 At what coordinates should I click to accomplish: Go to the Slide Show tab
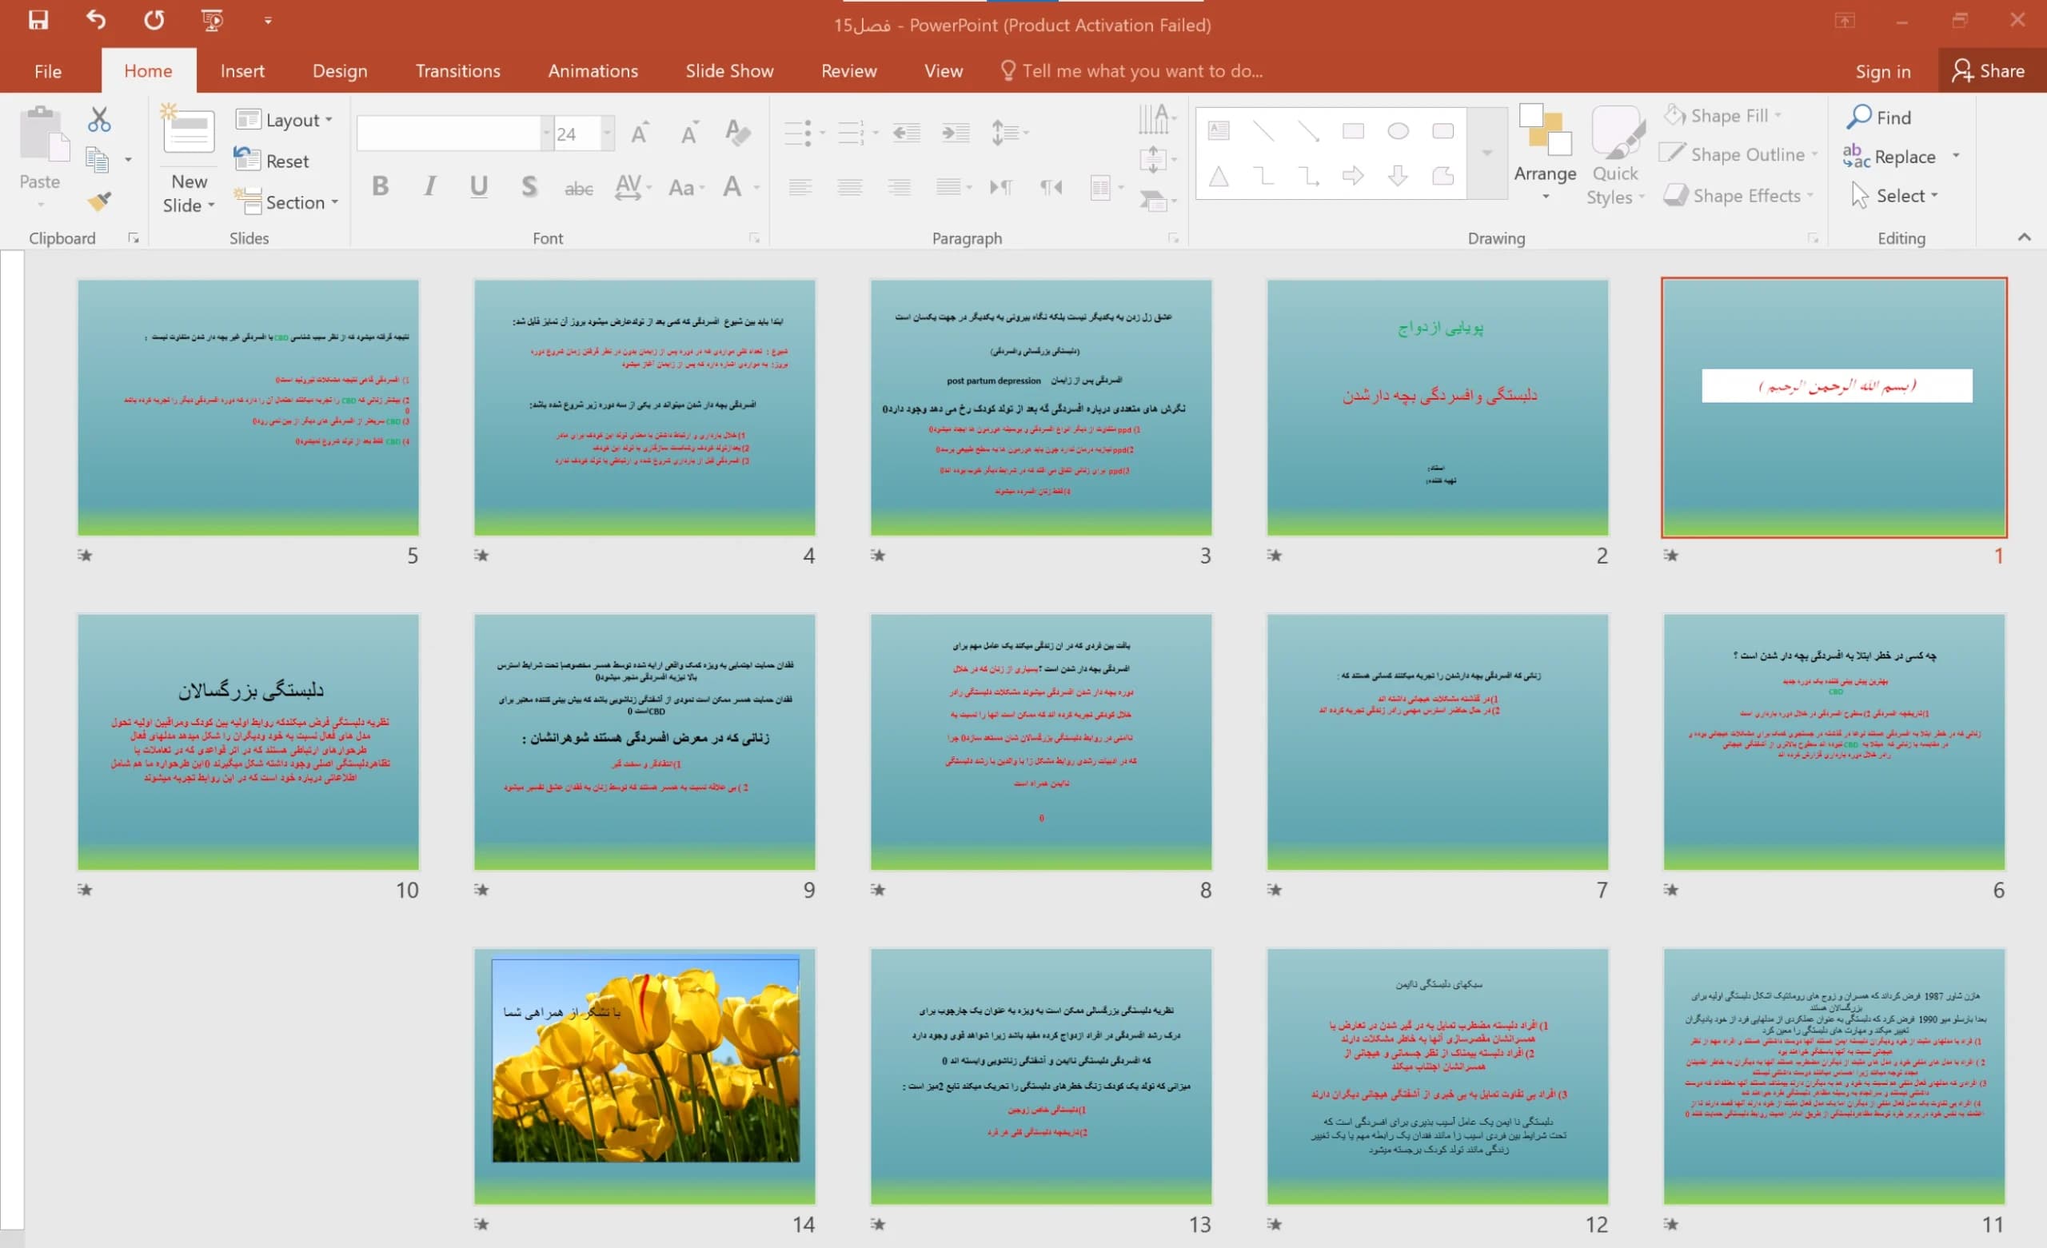pos(729,70)
